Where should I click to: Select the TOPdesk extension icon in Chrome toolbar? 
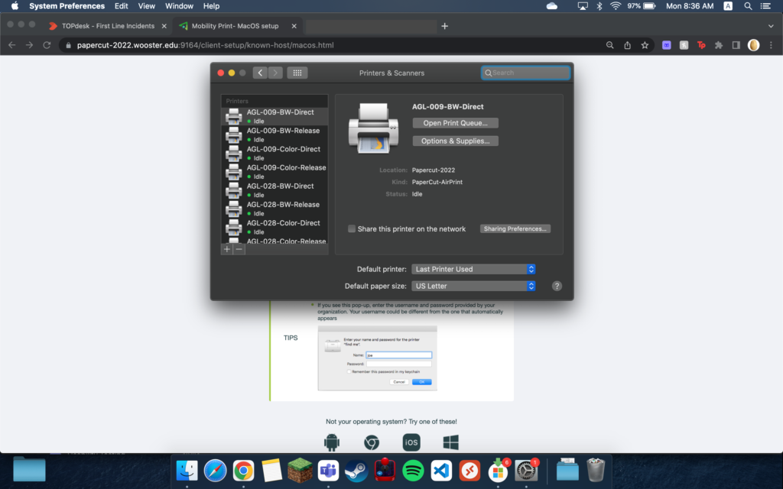pyautogui.click(x=700, y=45)
